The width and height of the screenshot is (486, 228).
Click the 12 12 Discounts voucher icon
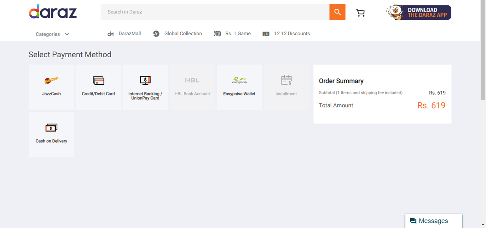pos(266,34)
